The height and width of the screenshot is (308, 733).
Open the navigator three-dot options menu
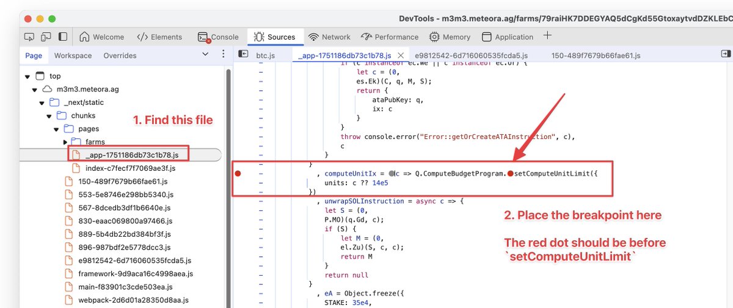coord(223,55)
